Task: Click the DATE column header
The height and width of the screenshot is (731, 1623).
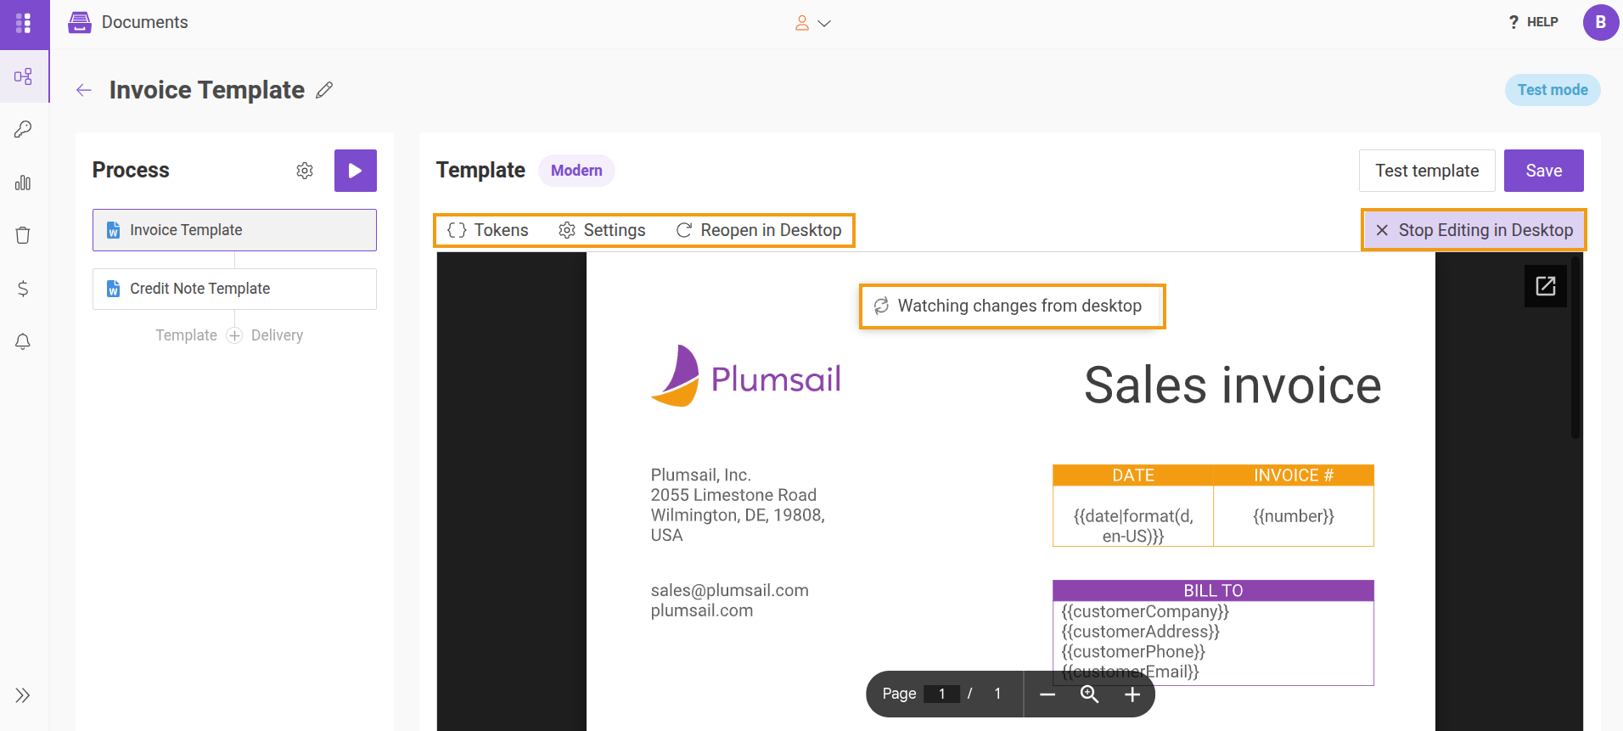Action: (1133, 475)
